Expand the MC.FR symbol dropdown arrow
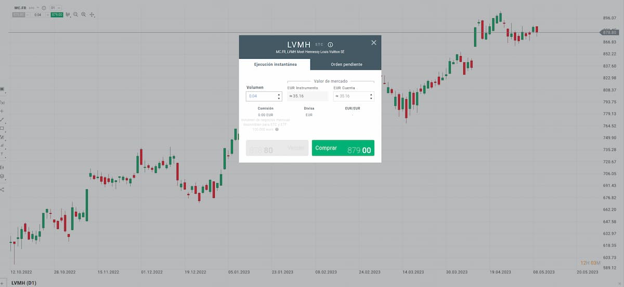624x287 pixels. 37,8
